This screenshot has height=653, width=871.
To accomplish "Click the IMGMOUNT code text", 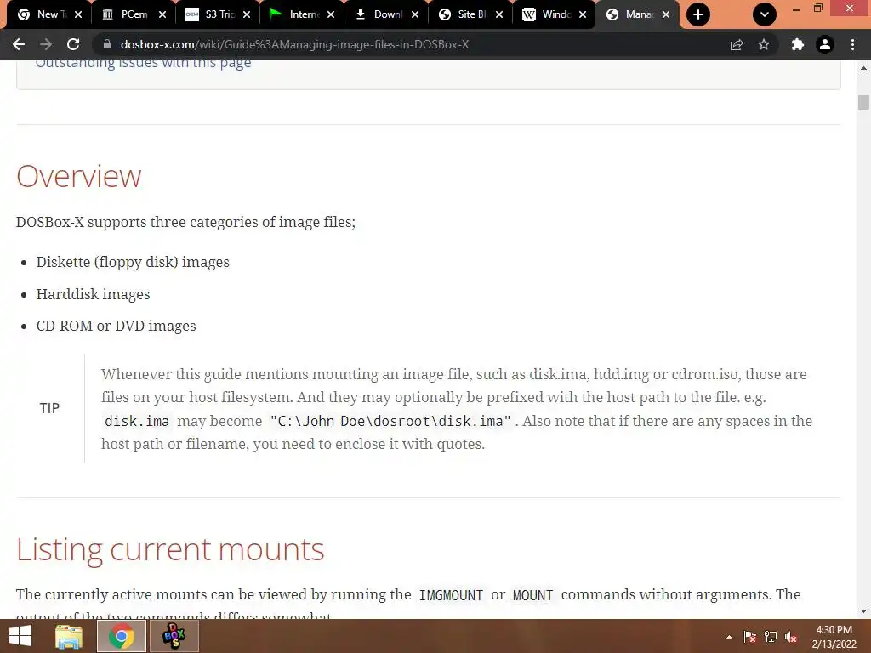I will click(451, 595).
